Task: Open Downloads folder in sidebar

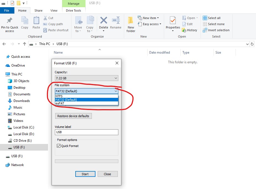Action: [18, 101]
